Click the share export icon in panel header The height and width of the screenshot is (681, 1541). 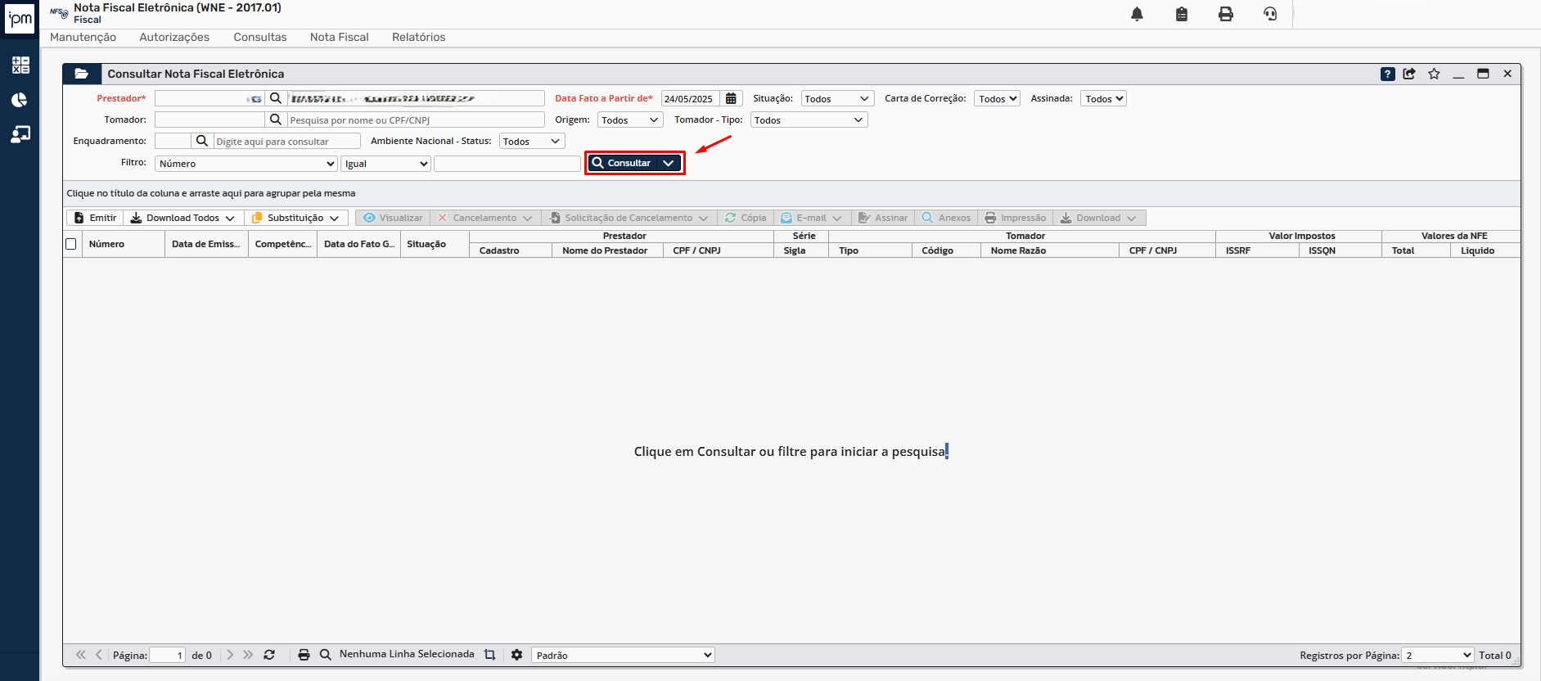(1410, 74)
